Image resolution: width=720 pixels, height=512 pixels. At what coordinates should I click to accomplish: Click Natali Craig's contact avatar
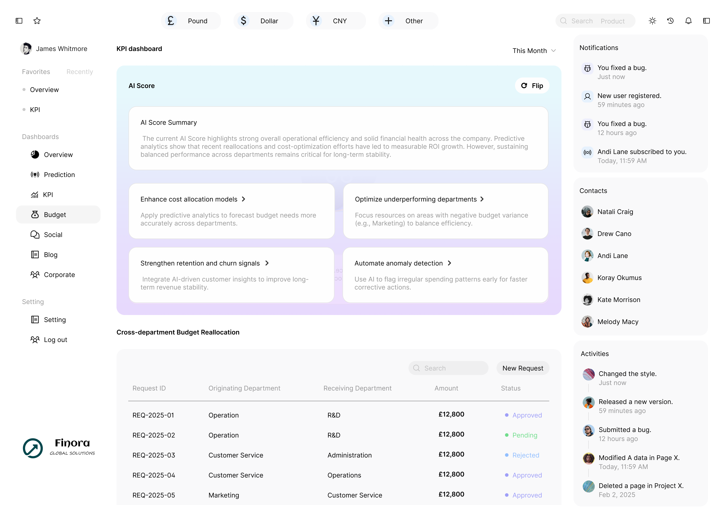587,212
